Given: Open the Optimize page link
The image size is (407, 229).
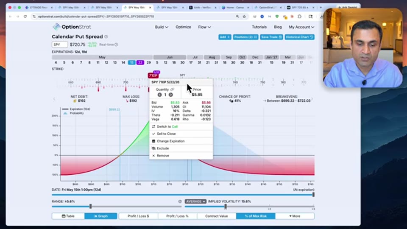Looking at the screenshot, I should tap(183, 27).
